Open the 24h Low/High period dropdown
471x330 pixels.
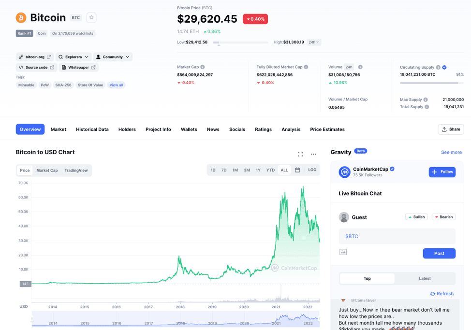314,42
